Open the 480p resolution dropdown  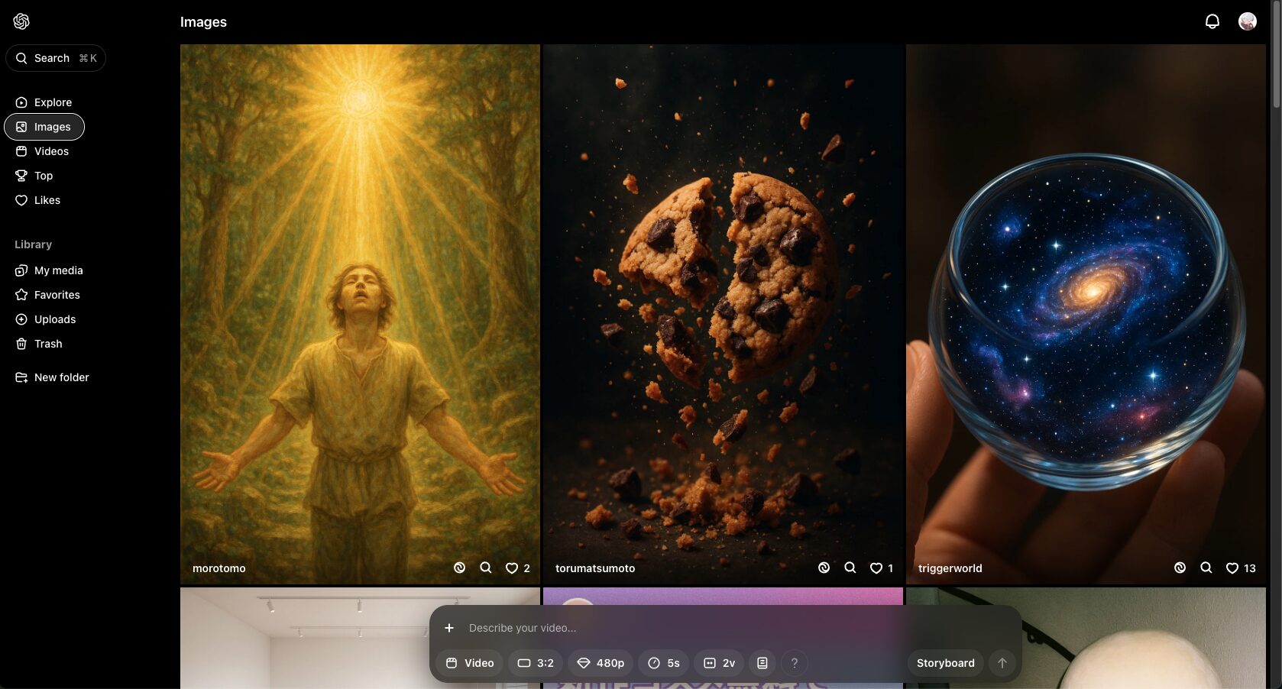click(x=601, y=663)
